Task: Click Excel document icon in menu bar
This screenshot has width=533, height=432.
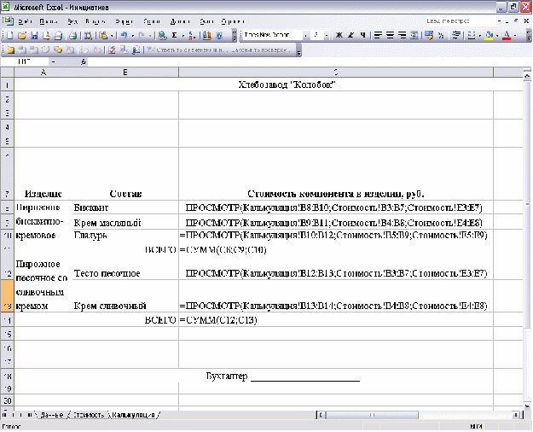Action: click(9, 21)
